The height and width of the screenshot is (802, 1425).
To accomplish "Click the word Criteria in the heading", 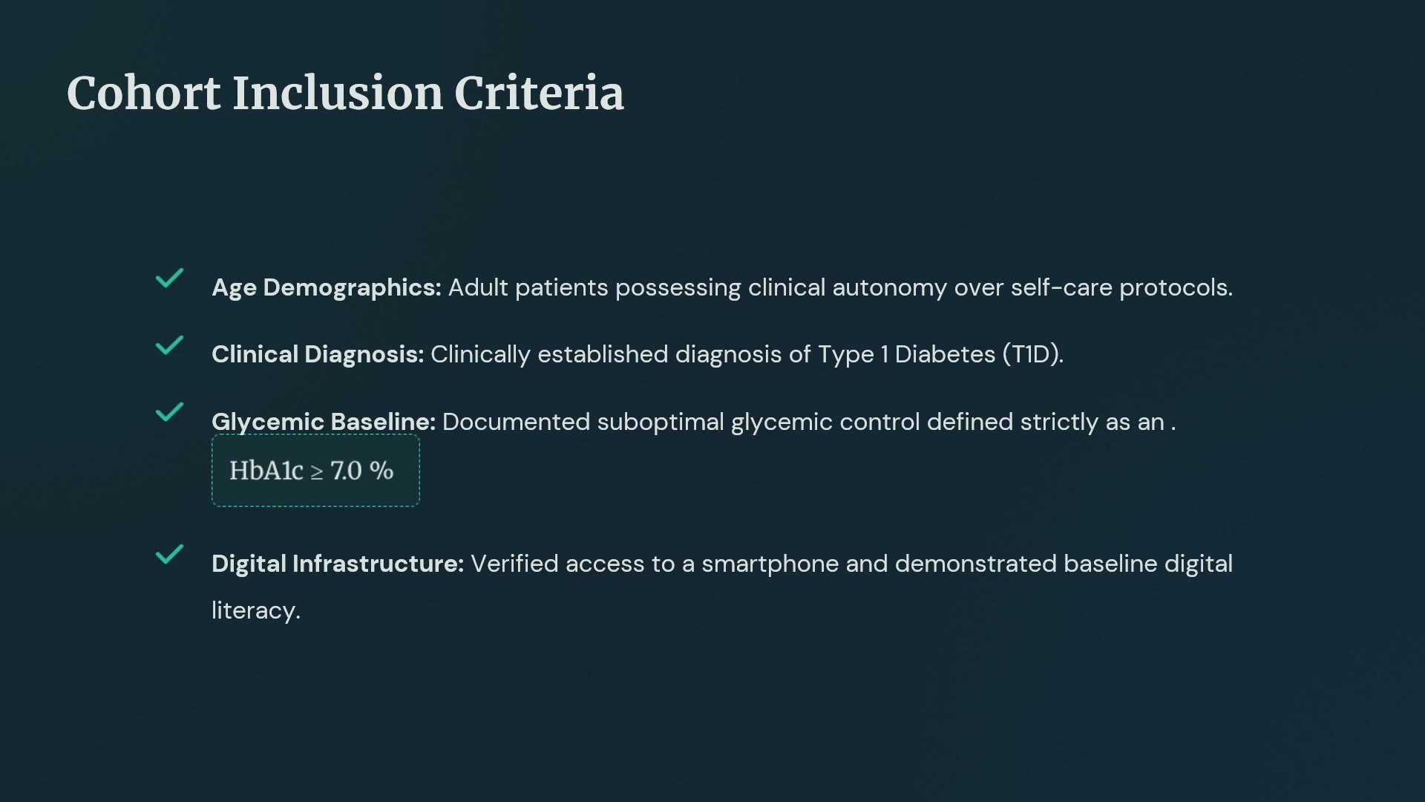I will [539, 94].
